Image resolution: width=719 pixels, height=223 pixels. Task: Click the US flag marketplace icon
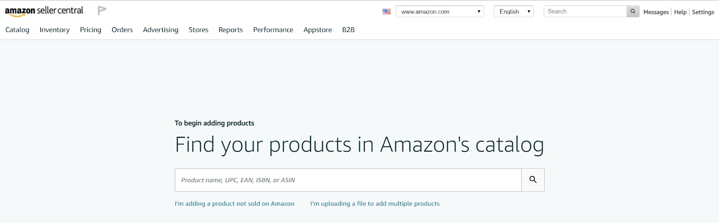[386, 12]
